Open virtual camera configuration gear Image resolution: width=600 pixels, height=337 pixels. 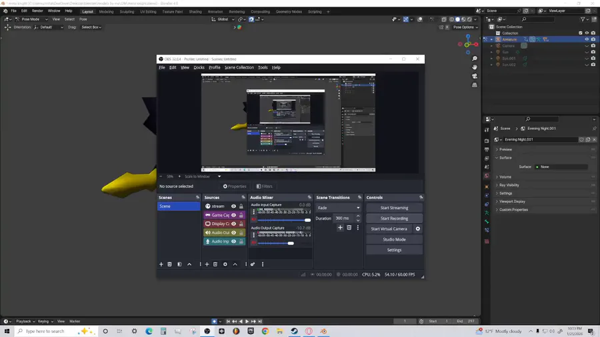click(418, 229)
